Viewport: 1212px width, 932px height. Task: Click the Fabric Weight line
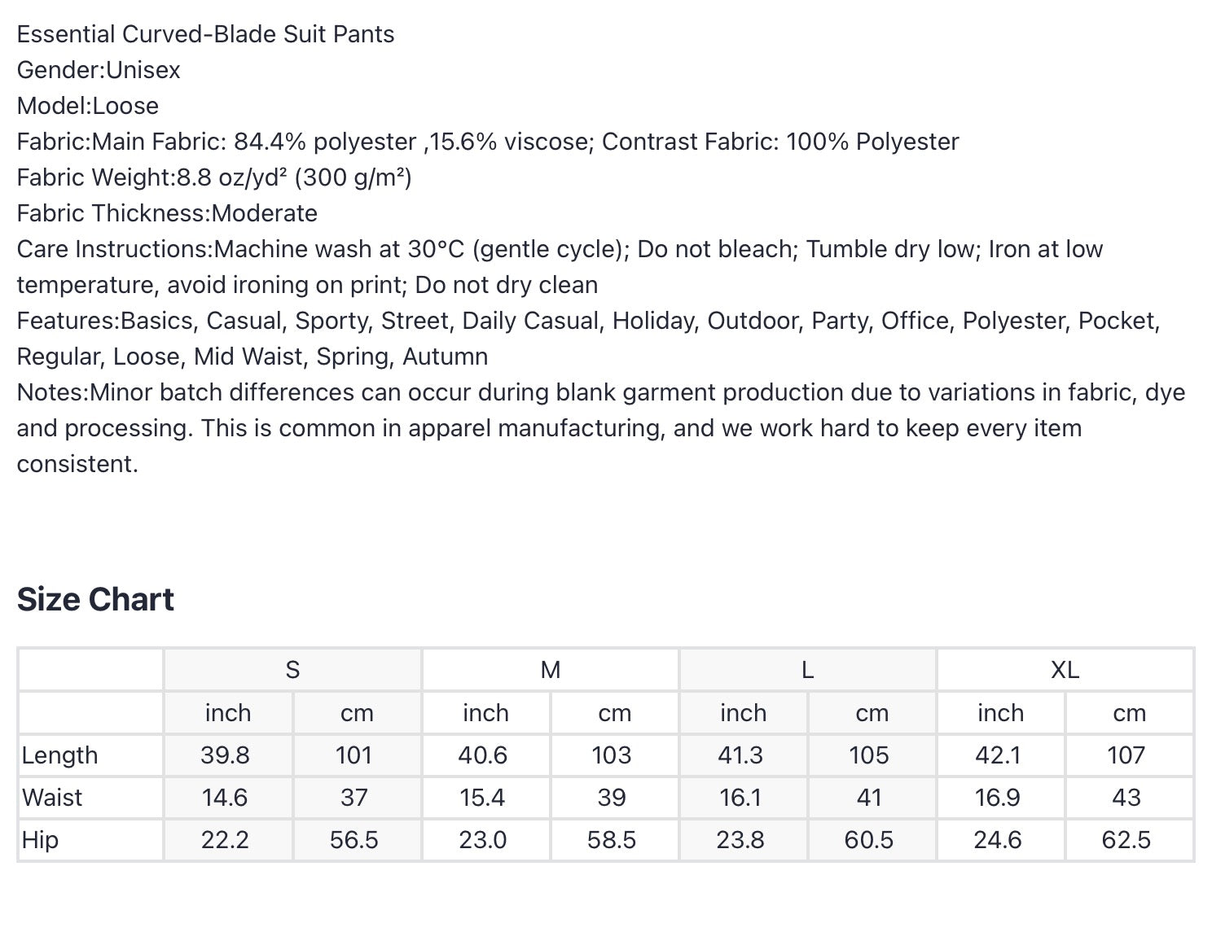point(214,177)
